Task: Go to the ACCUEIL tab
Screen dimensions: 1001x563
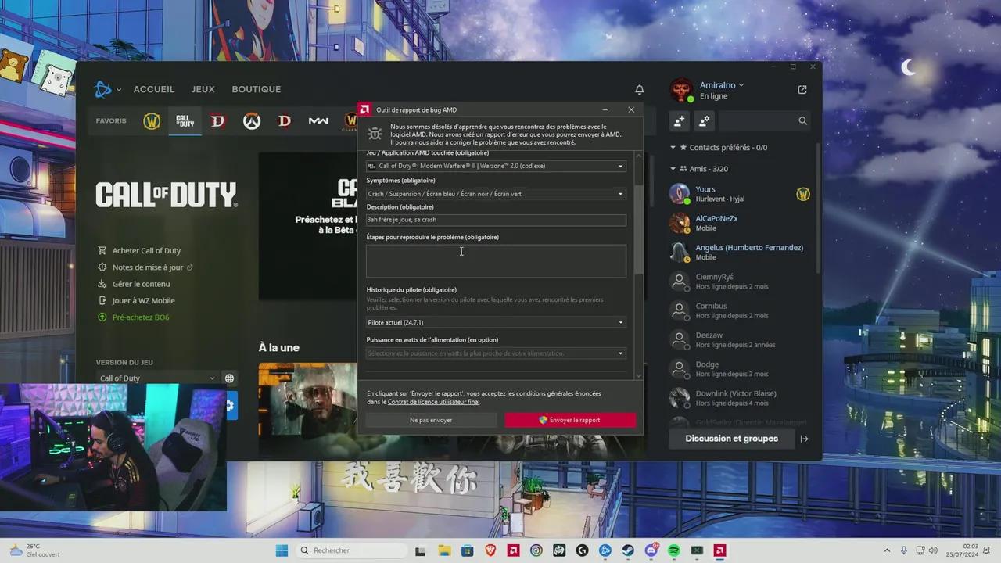Action: tap(154, 89)
